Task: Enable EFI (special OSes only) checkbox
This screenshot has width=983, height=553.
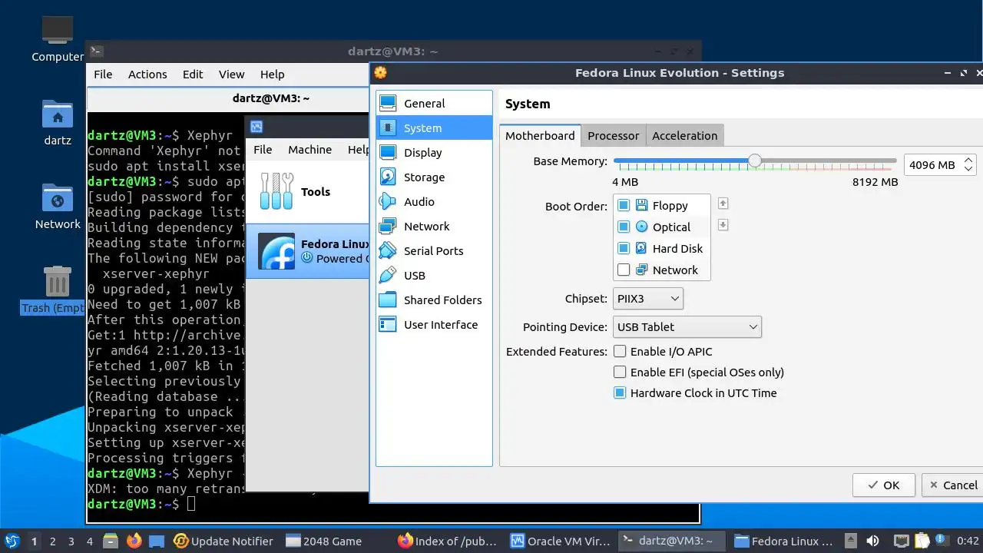Action: click(620, 372)
